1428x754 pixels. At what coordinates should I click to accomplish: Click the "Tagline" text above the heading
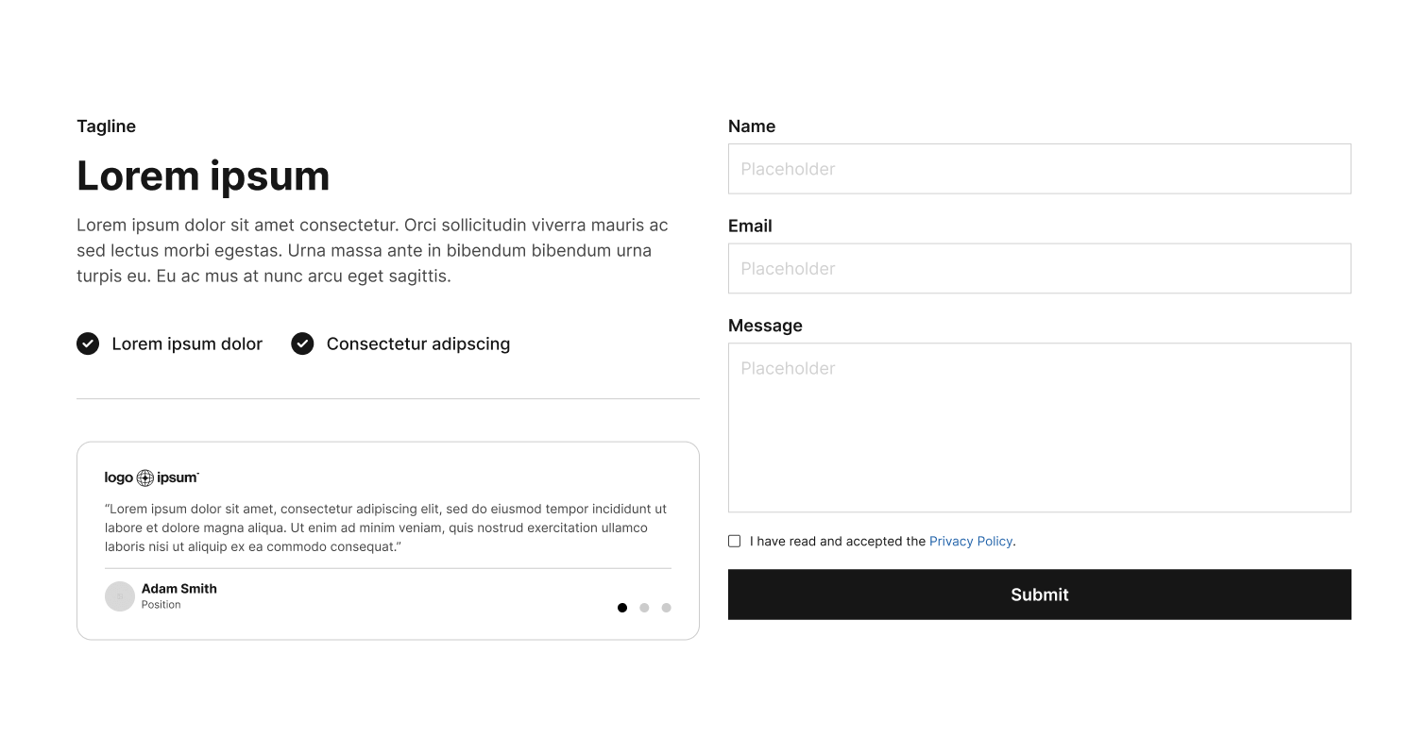coord(106,126)
